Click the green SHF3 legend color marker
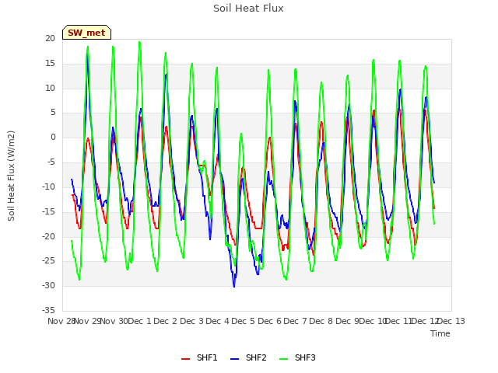 pos(283,359)
